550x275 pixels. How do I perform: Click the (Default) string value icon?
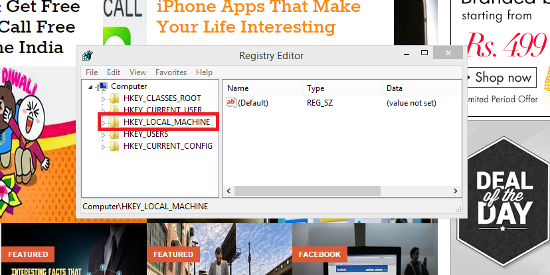pos(231,103)
